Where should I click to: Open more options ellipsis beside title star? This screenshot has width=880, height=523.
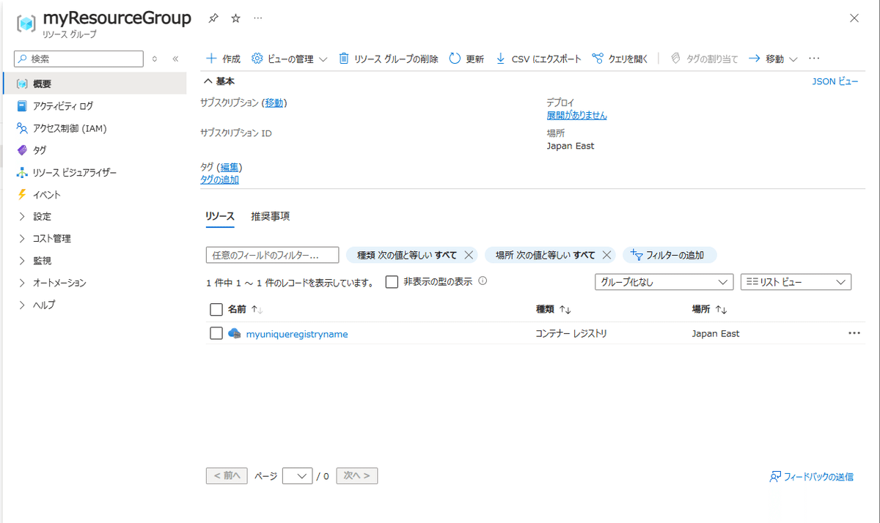[x=257, y=19]
